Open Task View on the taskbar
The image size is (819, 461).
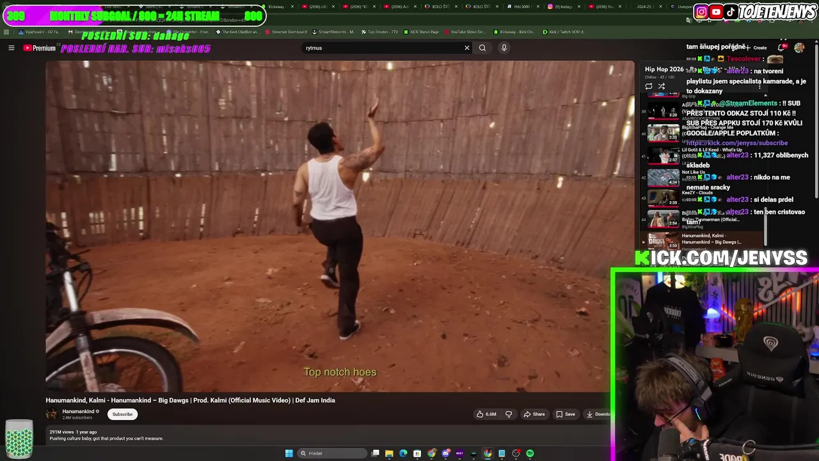click(x=376, y=453)
